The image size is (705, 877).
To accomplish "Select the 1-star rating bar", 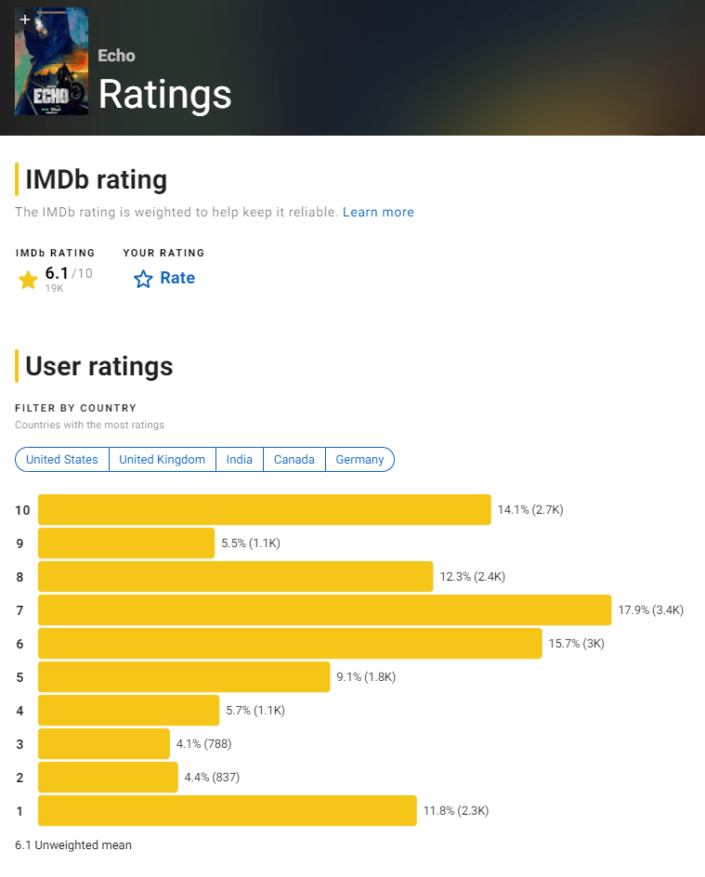I will click(227, 811).
